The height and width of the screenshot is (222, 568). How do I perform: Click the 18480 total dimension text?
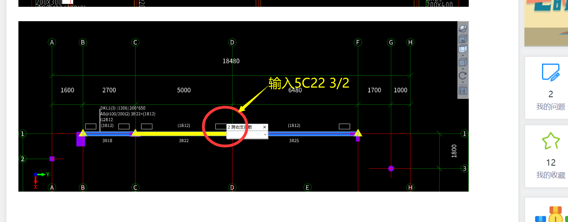coord(231,61)
